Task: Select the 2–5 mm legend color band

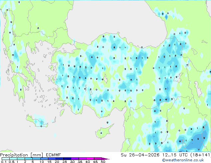Action: [29, 159]
